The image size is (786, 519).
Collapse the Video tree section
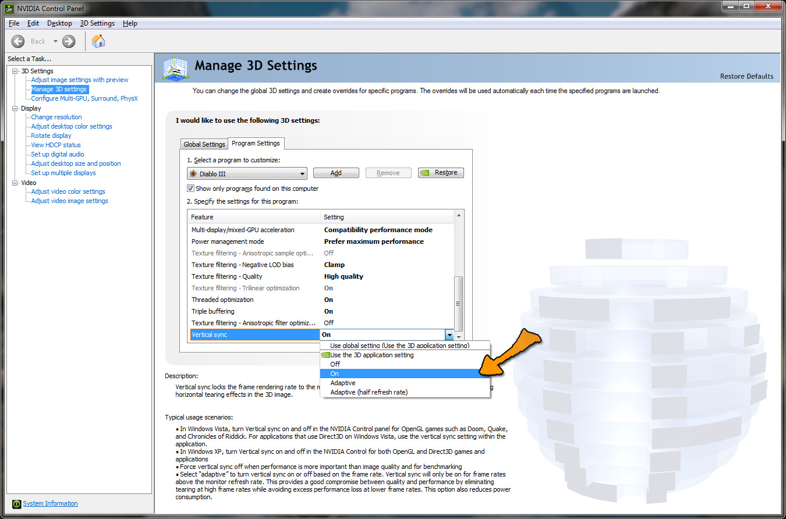coord(13,182)
